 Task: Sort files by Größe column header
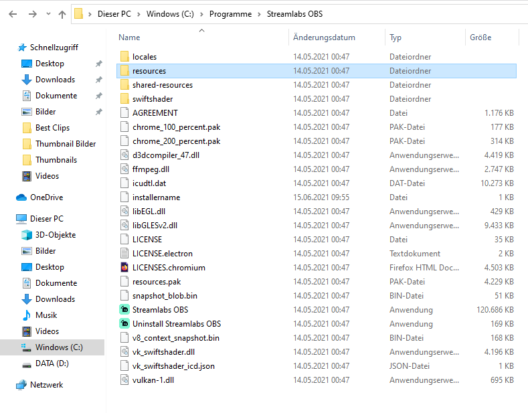tap(480, 37)
